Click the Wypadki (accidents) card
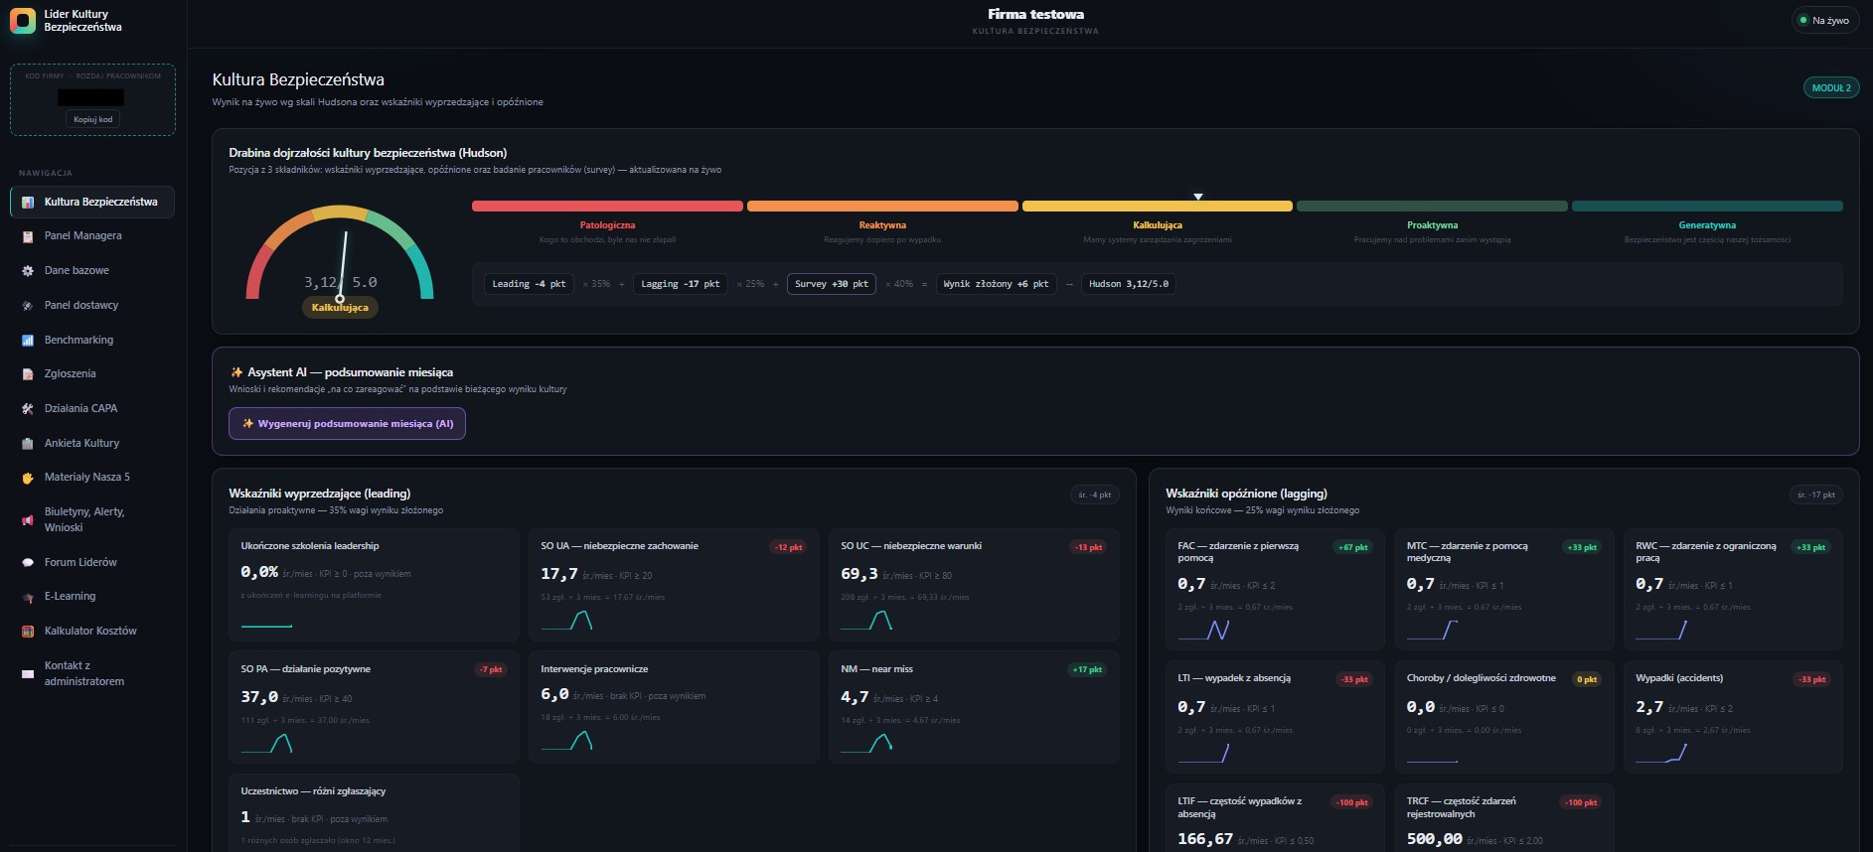The image size is (1873, 852). tap(1733, 717)
